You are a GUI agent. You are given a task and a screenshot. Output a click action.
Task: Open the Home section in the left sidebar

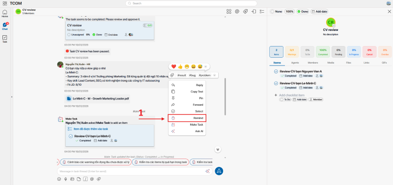coord(5,14)
